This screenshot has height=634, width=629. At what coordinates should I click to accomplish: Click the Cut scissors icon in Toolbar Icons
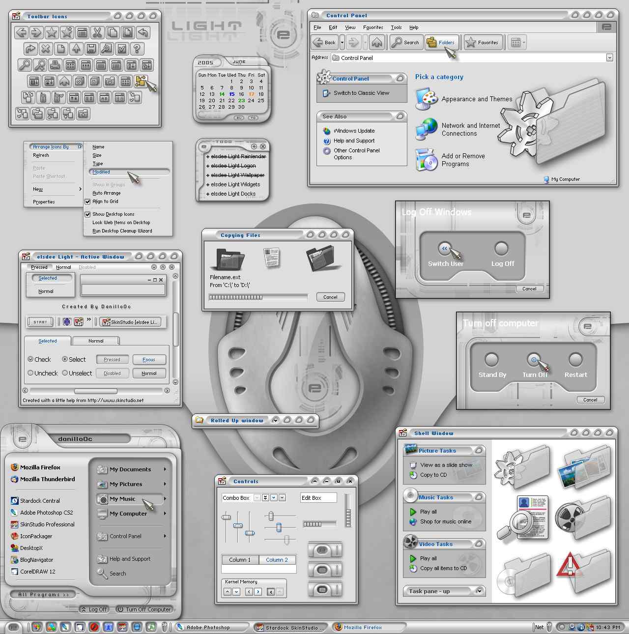pos(97,33)
